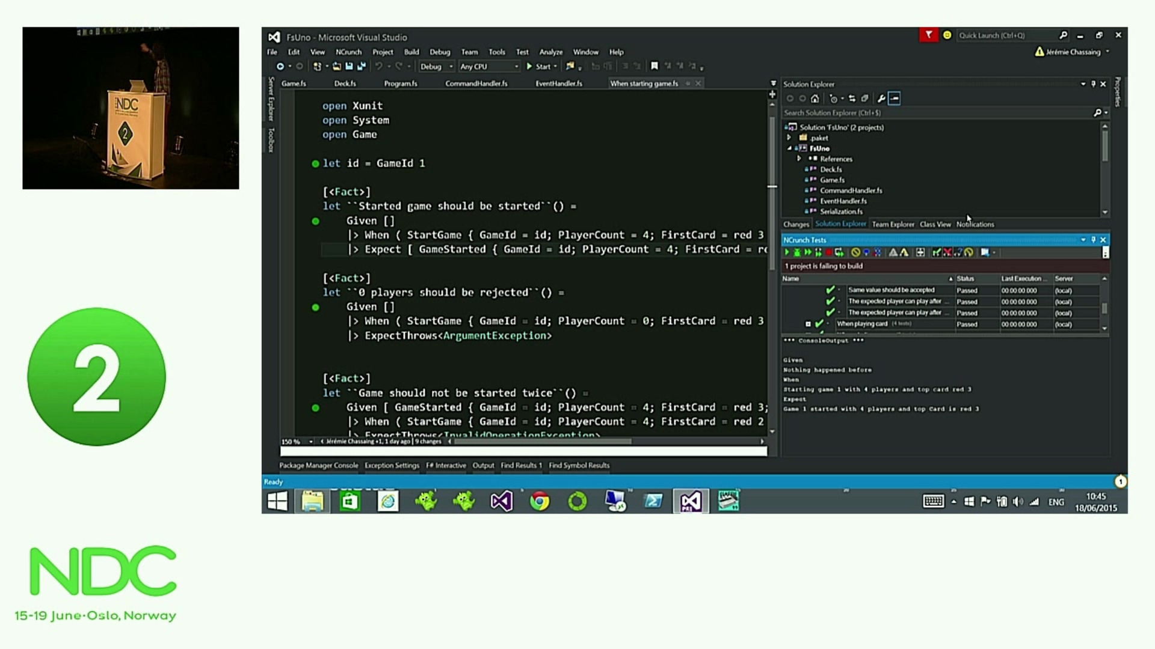Image resolution: width=1155 pixels, height=649 pixels.
Task: Open the NCrunch menu
Action: point(348,52)
